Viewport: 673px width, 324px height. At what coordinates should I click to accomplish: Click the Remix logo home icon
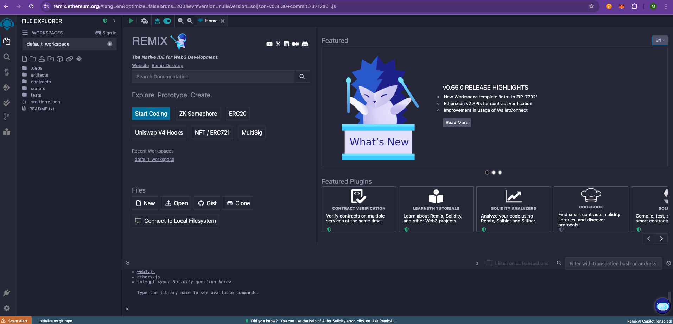pyautogui.click(x=7, y=24)
